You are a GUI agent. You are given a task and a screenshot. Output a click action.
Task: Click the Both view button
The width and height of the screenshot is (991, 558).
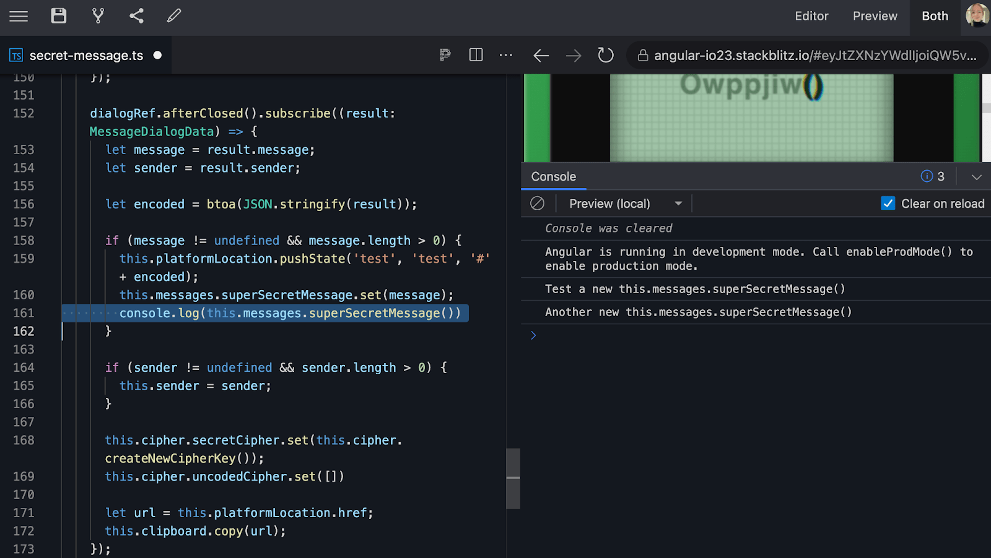(x=934, y=16)
